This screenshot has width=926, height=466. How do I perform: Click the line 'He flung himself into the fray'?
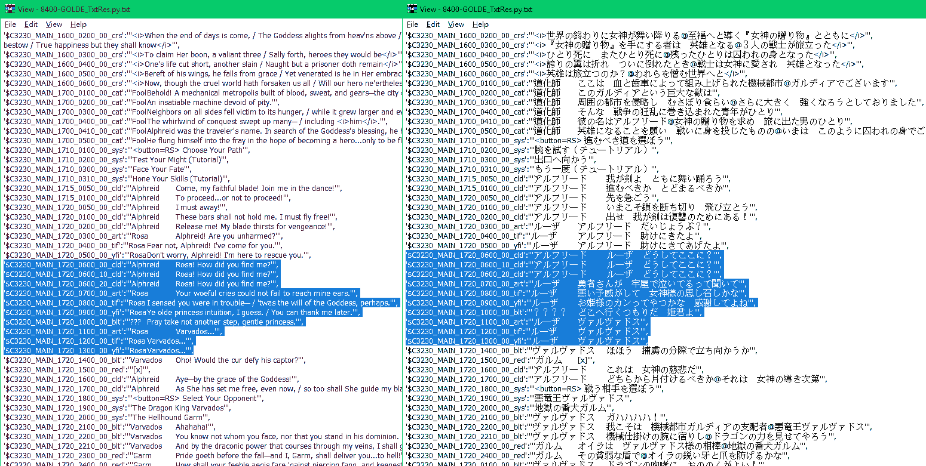click(203, 141)
